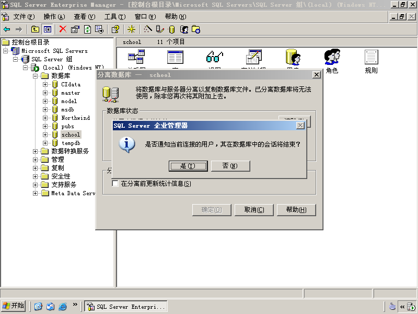The width and height of the screenshot is (418, 314).
Task: Open the 角色 (Roles) icon in the right pane
Action: 332,57
